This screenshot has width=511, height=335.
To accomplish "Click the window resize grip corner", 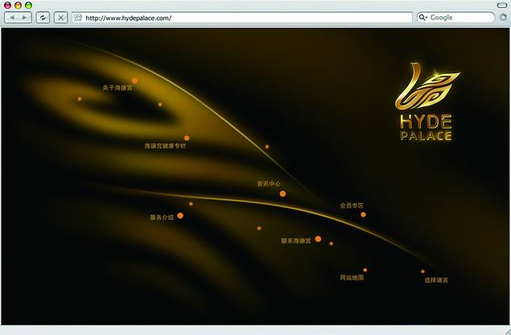I will [x=507, y=331].
